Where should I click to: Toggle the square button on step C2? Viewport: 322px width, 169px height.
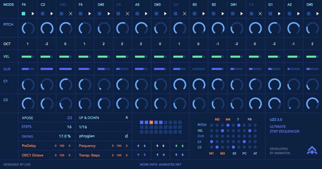[43, 14]
